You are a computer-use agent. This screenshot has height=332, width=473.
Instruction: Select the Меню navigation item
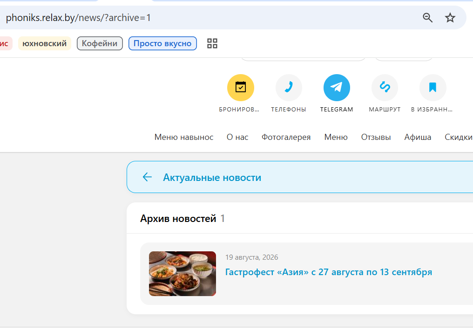336,137
